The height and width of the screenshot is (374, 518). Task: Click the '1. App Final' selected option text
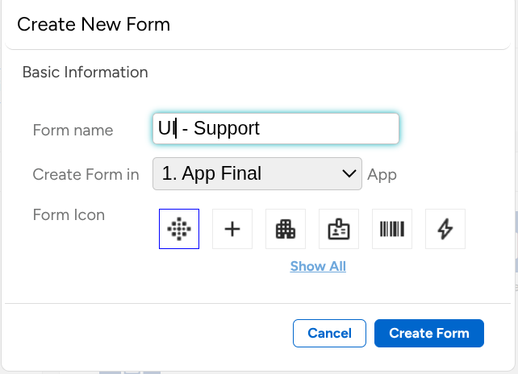tap(211, 173)
